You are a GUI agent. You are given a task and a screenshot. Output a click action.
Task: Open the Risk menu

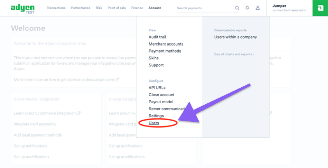pyautogui.click(x=99, y=8)
